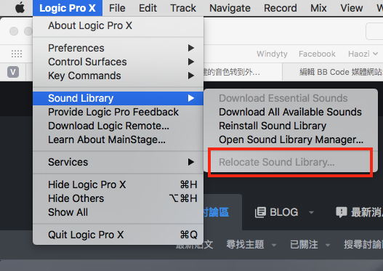Click the browser window close button
Viewport: 383px width, 271px height.
point(14,31)
